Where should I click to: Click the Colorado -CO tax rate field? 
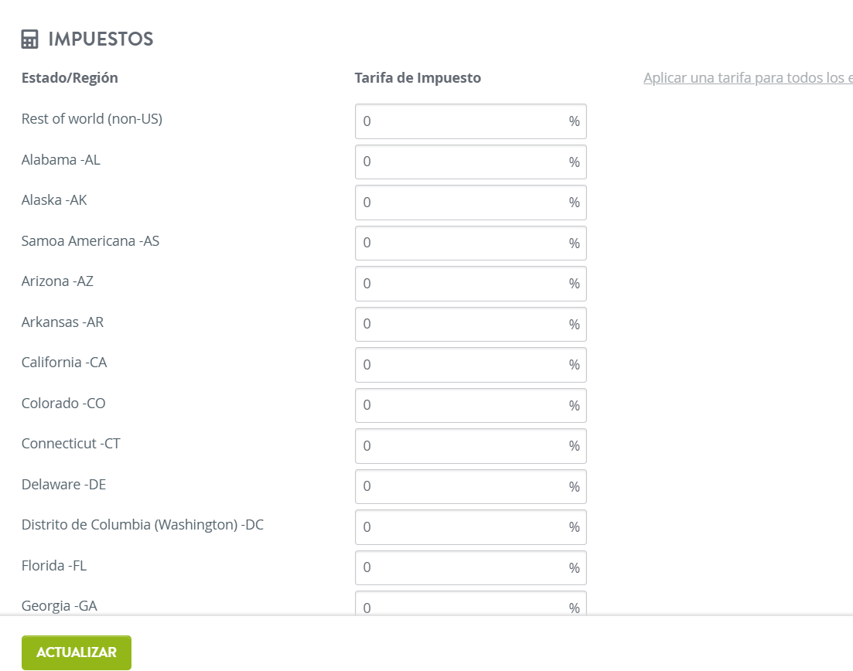[470, 405]
